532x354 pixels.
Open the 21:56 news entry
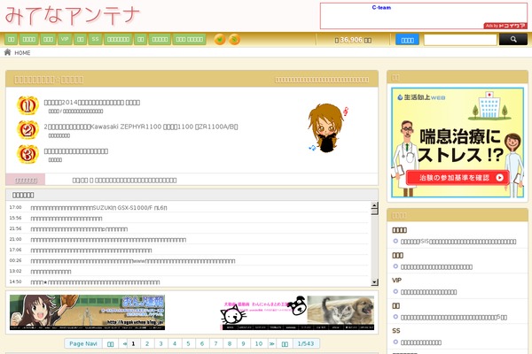(79, 229)
